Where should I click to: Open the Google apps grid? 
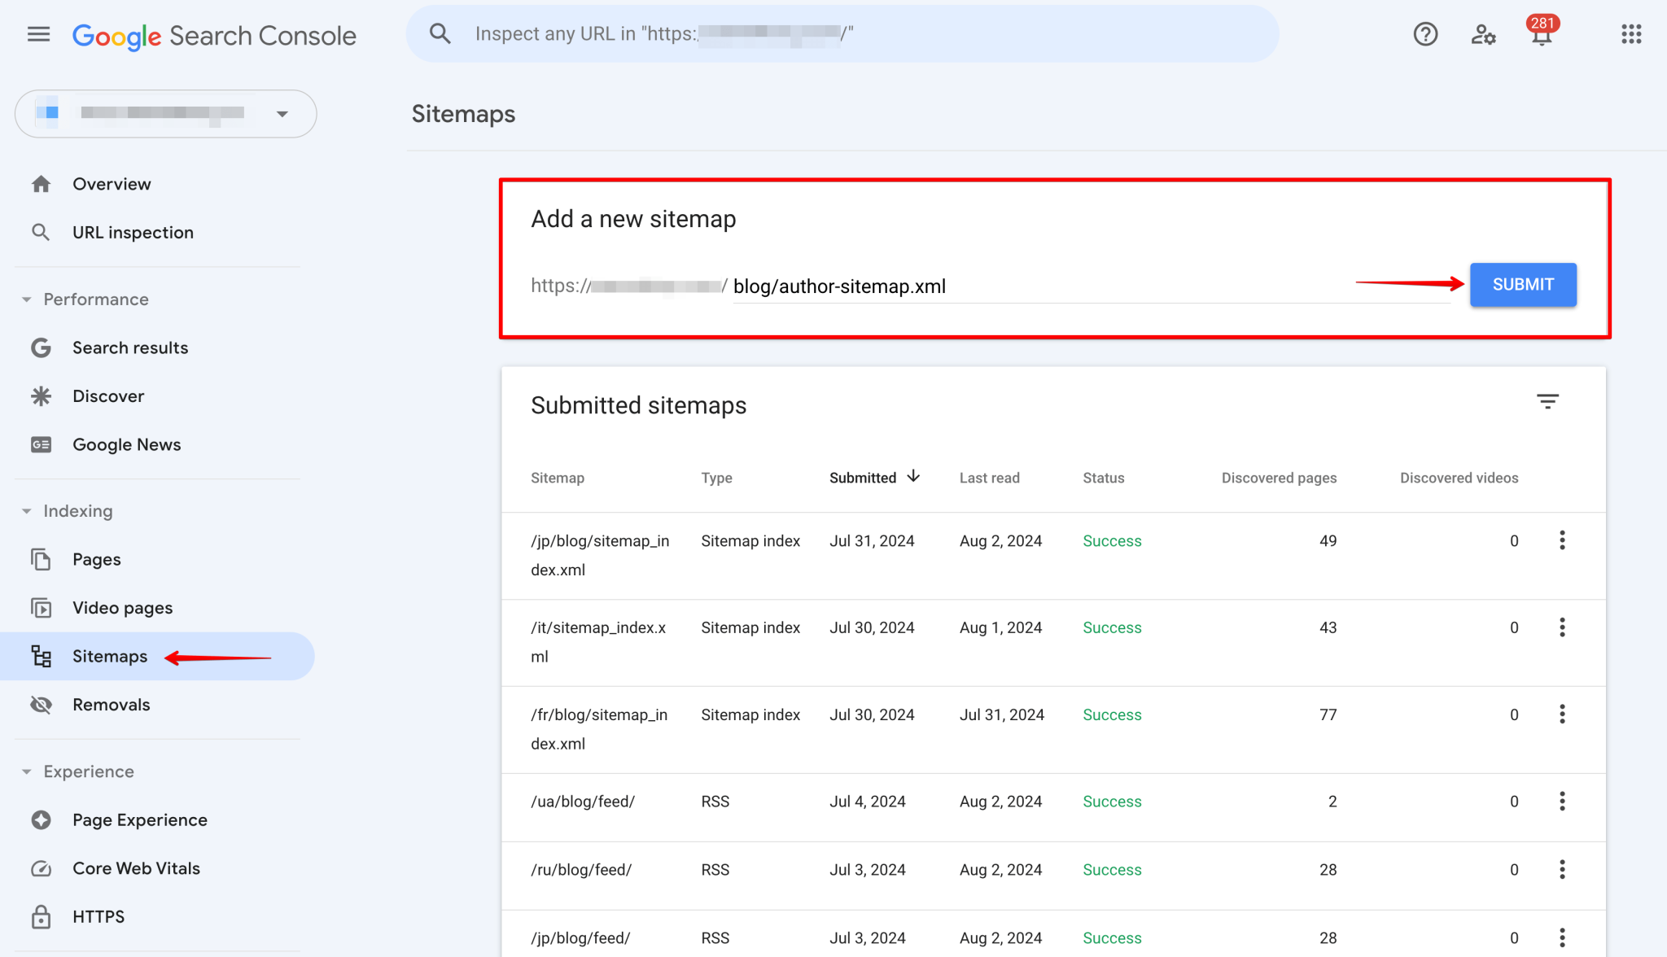point(1632,34)
